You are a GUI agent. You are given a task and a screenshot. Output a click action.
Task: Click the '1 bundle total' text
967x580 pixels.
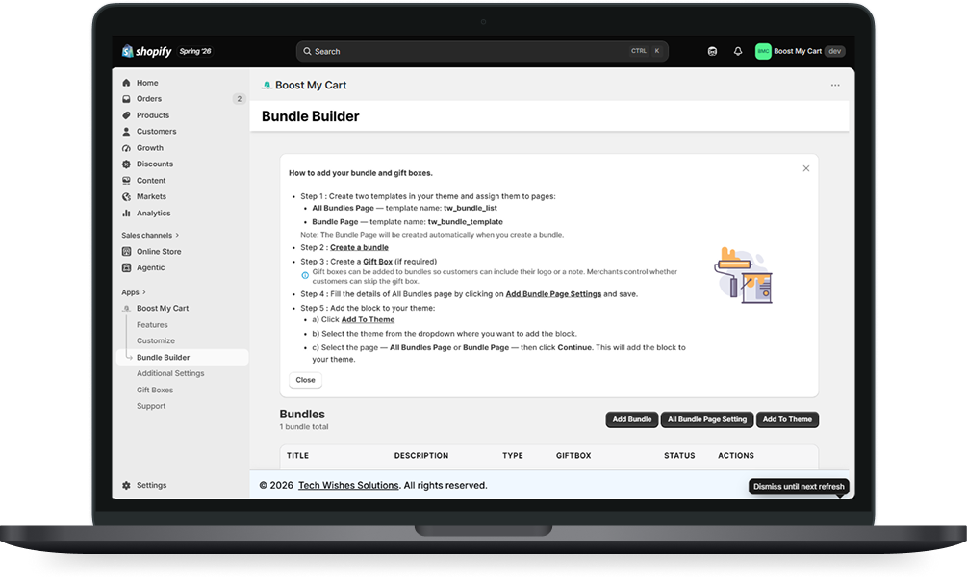[x=304, y=426]
